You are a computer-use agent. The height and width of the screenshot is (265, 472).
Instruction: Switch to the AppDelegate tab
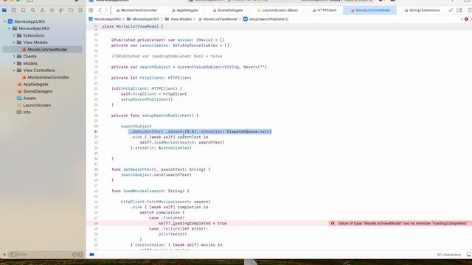click(x=185, y=10)
